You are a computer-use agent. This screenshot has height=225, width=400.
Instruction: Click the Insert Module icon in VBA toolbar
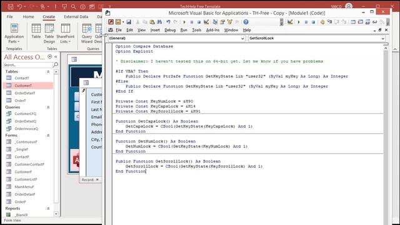118,22
